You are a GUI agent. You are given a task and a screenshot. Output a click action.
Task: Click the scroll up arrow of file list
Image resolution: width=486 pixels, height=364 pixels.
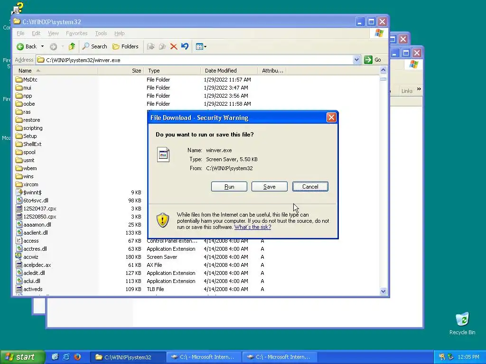tap(383, 70)
